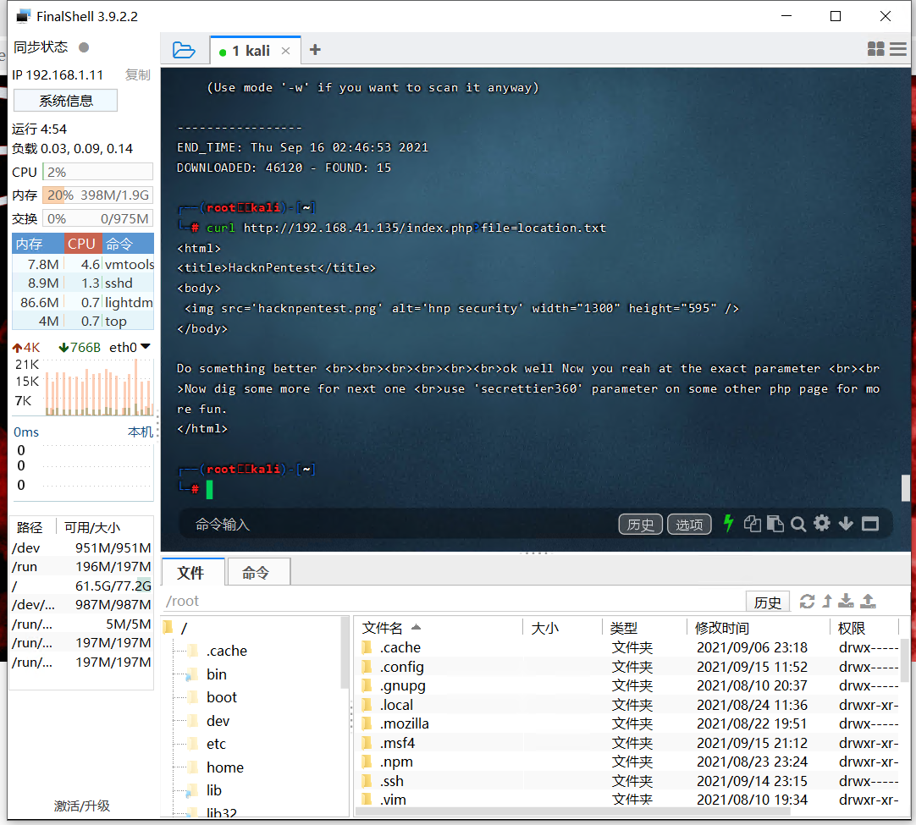
Task: Click 复制 to copy the IP address
Action: (x=137, y=74)
